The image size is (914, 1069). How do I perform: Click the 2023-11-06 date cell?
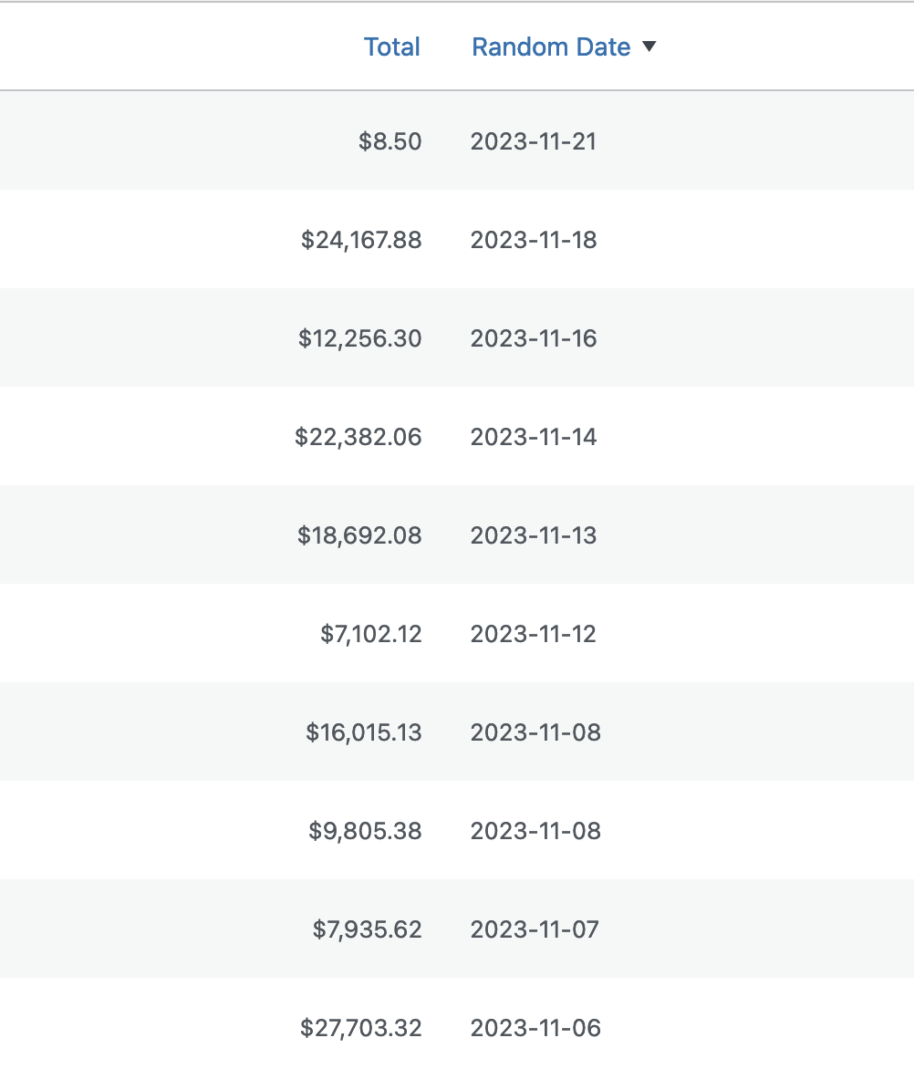(x=535, y=1027)
